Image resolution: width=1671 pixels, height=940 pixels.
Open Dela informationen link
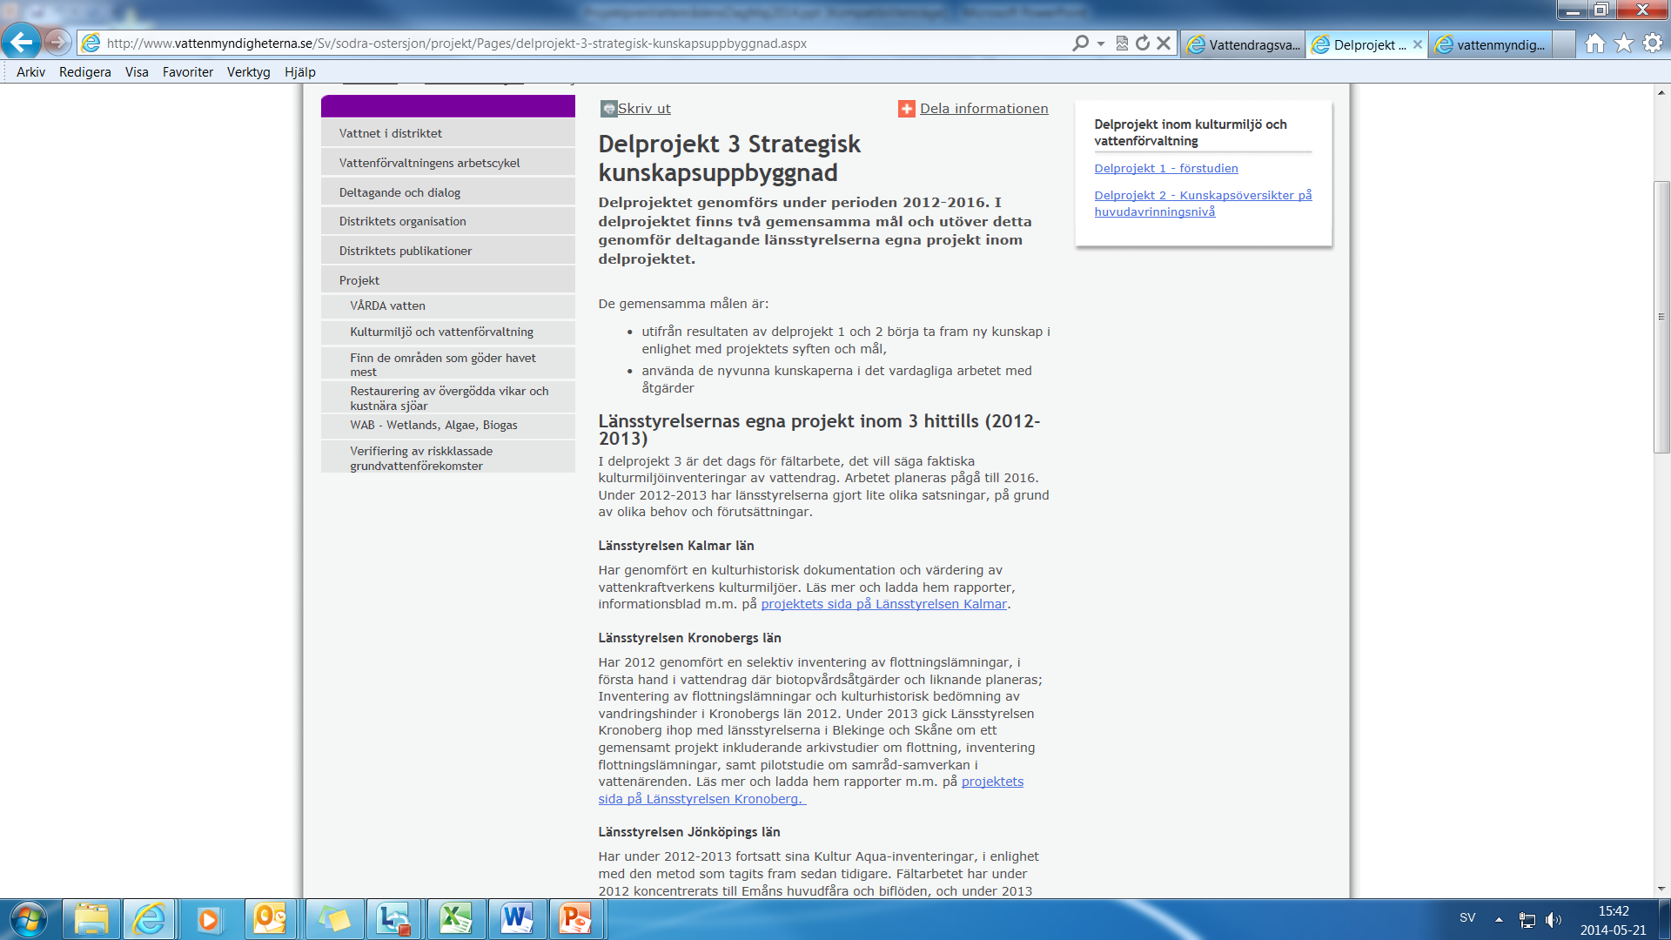[984, 109]
